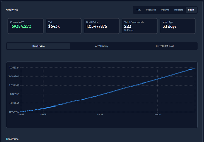204x142 pixels.
Task: Select the Bault Price chart view
Action: pos(38,46)
